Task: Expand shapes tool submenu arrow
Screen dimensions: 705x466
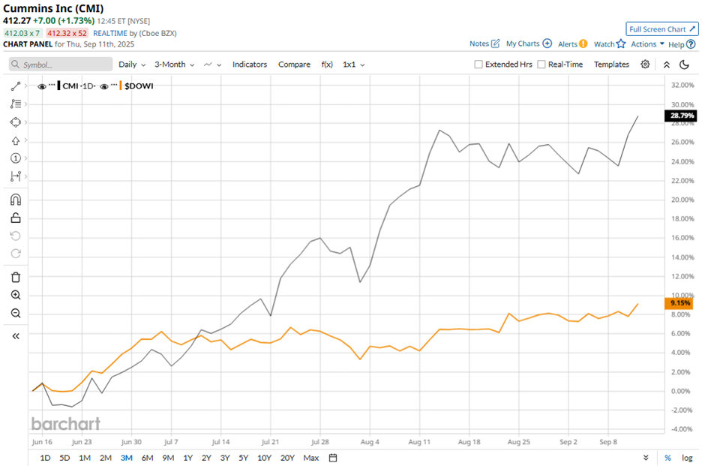Action: tap(26, 122)
